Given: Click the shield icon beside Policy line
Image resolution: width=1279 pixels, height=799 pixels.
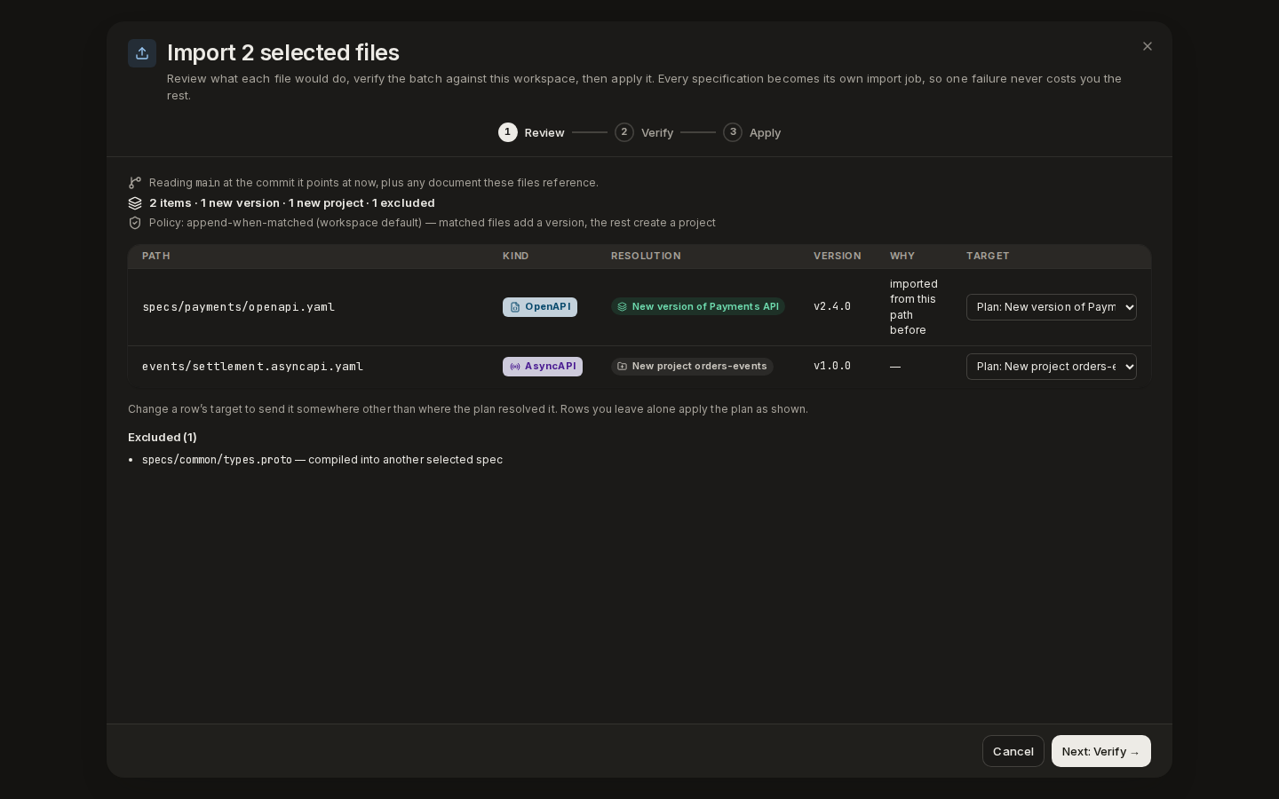Looking at the screenshot, I should click(135, 223).
